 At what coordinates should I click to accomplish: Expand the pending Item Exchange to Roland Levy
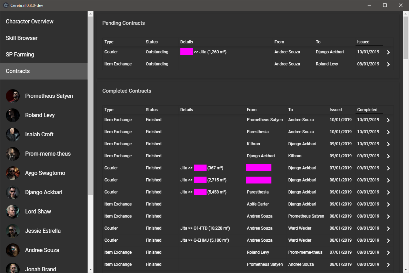point(388,64)
